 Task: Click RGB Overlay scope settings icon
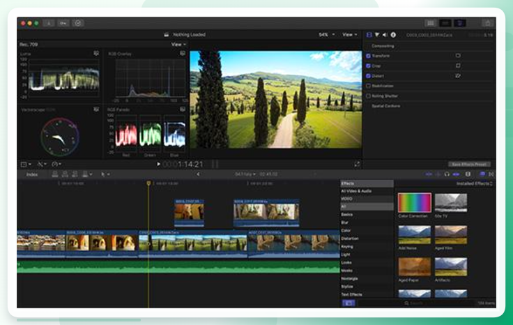(x=183, y=53)
